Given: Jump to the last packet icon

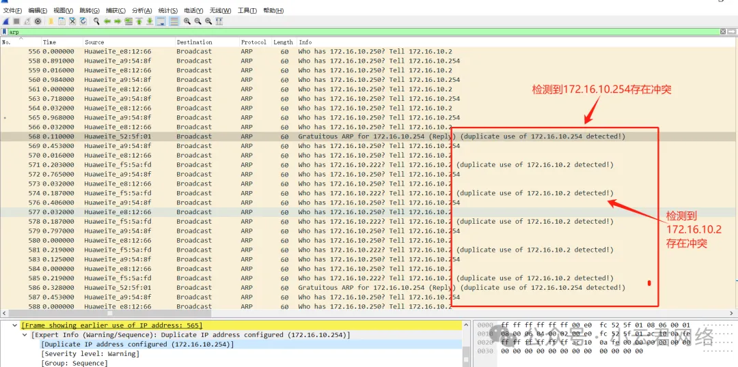Looking at the screenshot, I should click(150, 21).
